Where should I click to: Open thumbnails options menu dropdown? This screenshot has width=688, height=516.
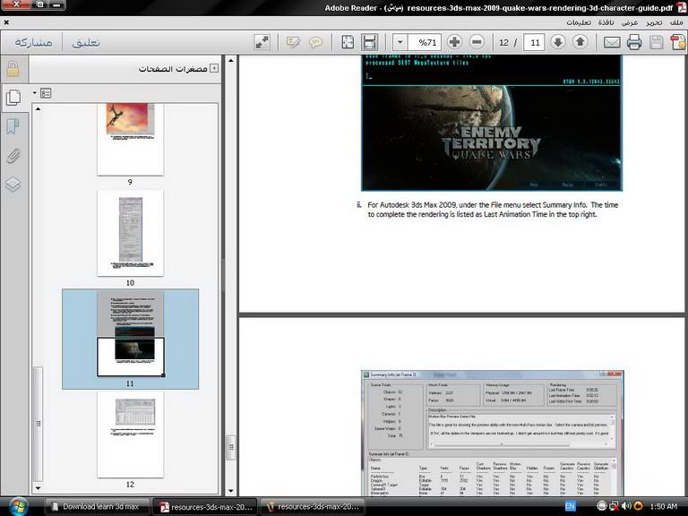pos(43,93)
